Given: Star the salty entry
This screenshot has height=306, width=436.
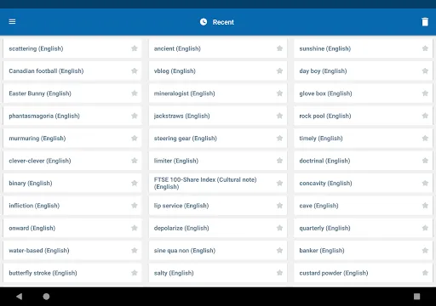Looking at the screenshot, I should 279,273.
